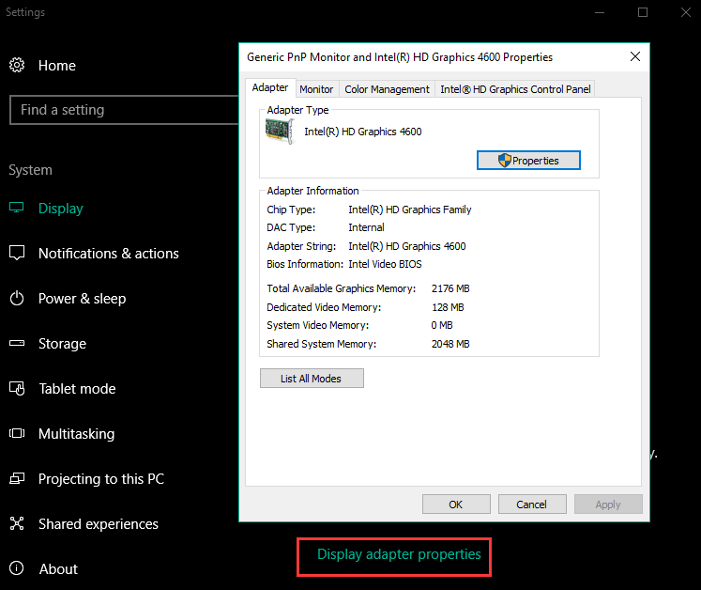Image resolution: width=701 pixels, height=590 pixels.
Task: Click the Shared experiences icon
Action: pos(17,524)
